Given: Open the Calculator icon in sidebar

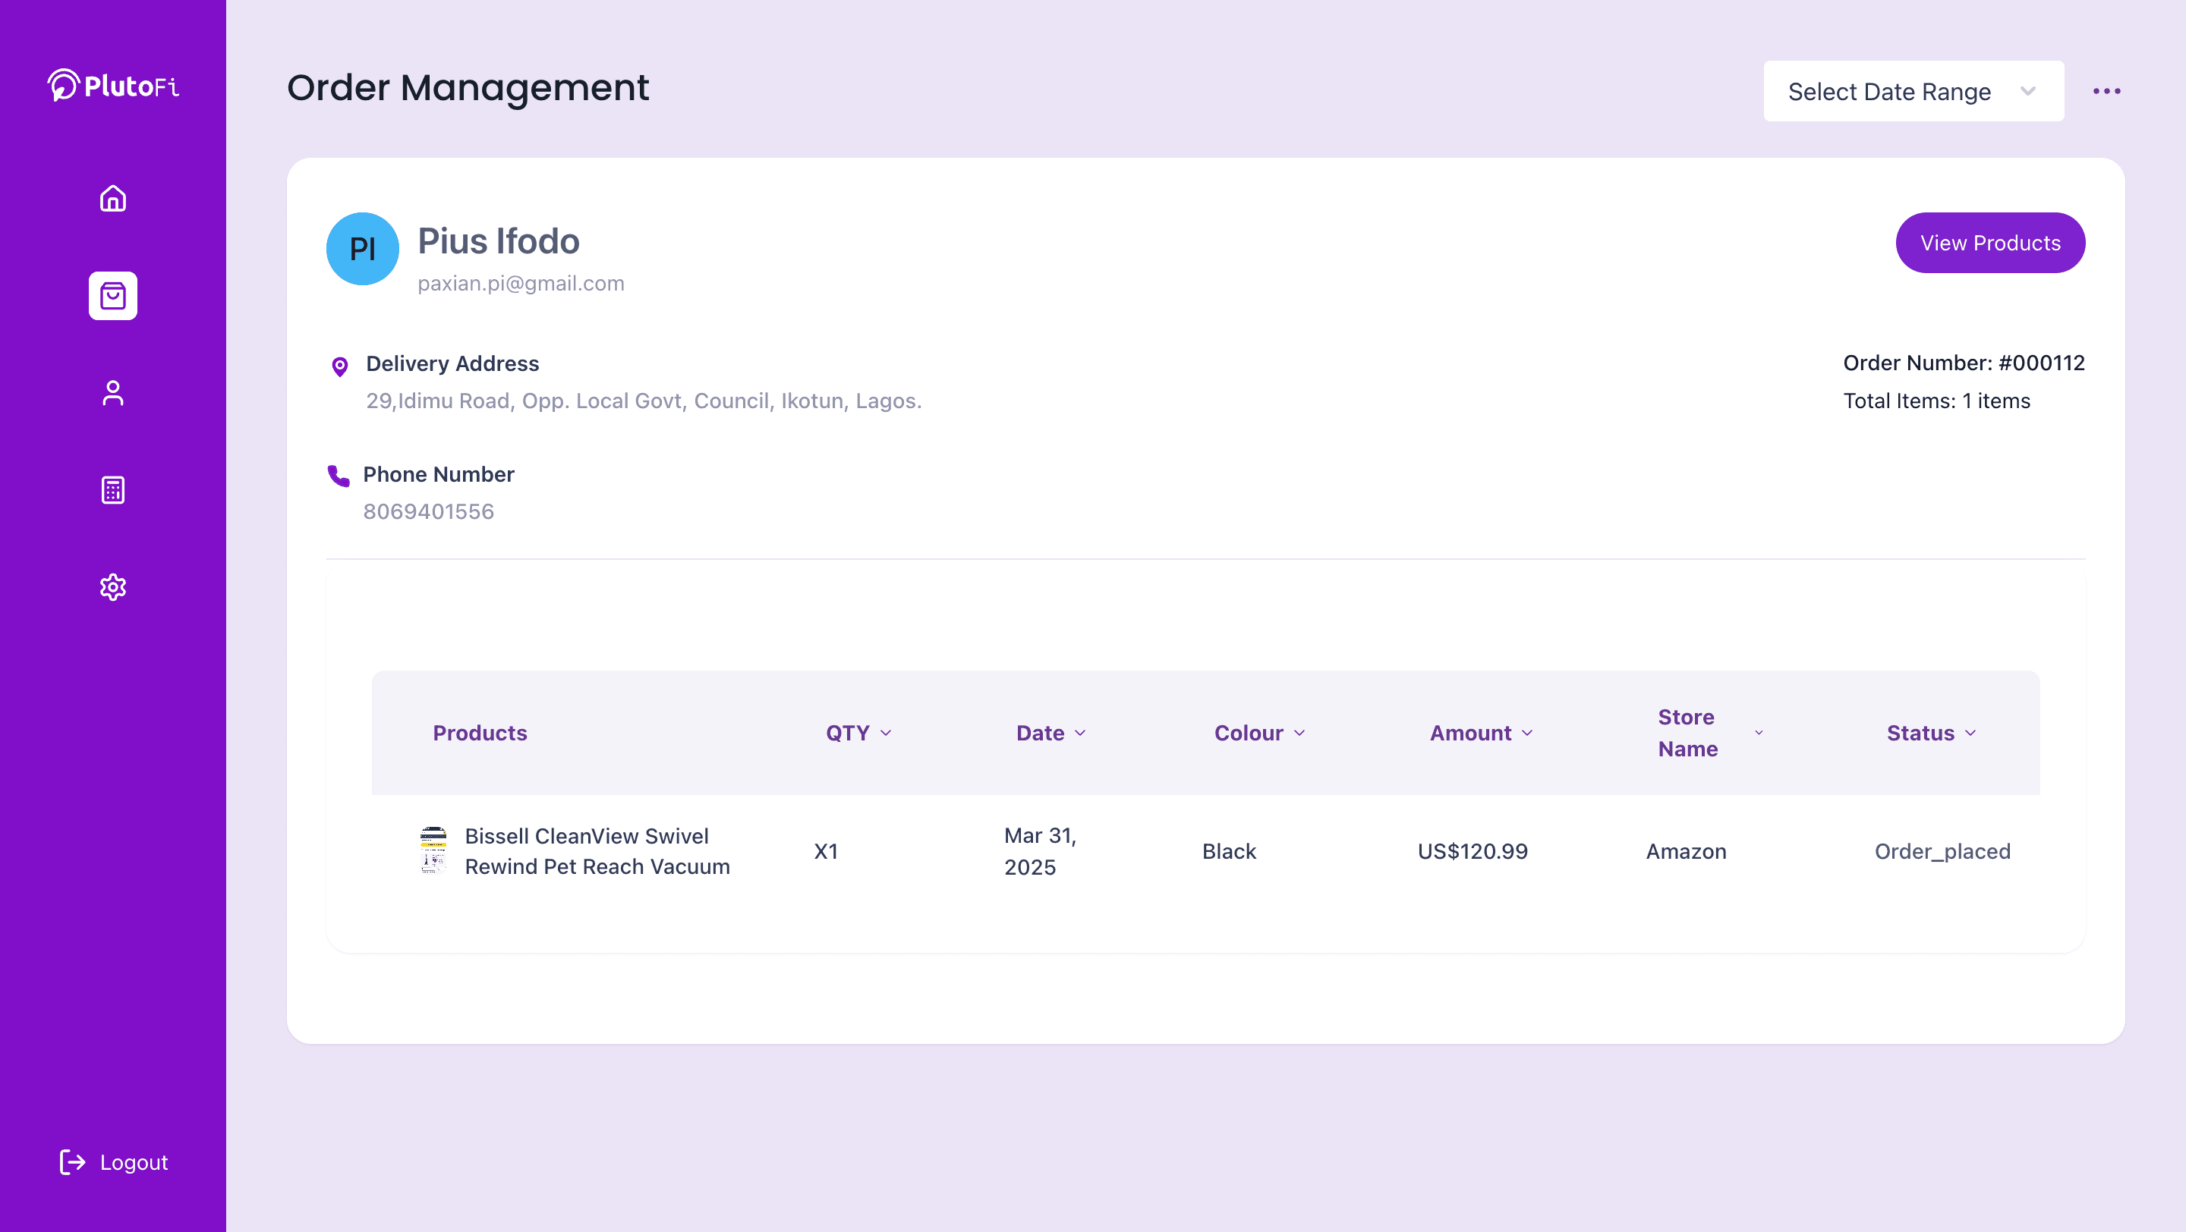Looking at the screenshot, I should coord(113,490).
